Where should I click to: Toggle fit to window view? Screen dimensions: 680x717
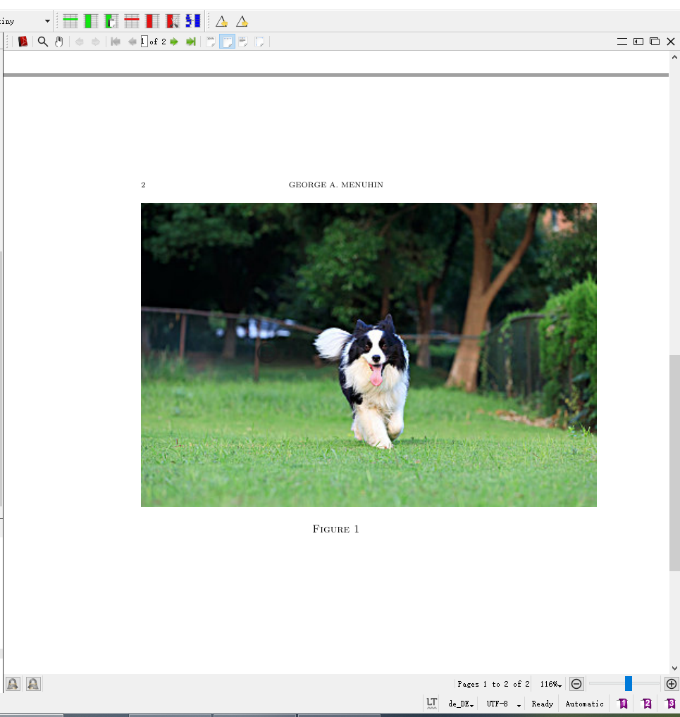point(259,42)
